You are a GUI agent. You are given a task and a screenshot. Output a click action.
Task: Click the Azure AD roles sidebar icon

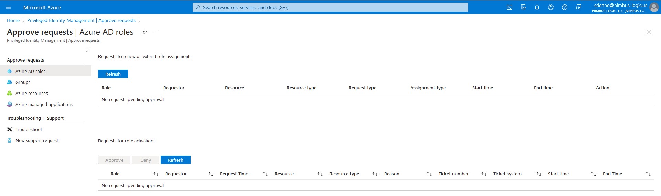click(10, 71)
